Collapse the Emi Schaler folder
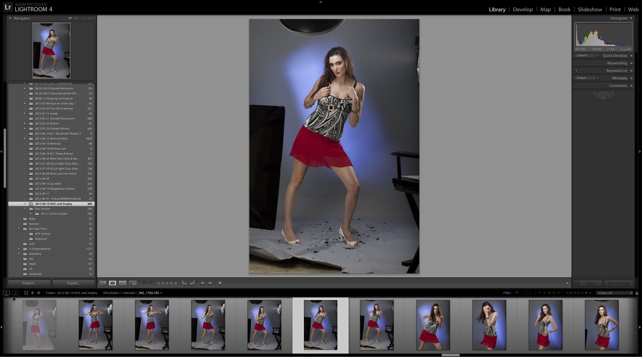This screenshot has height=357, width=642. tap(25, 209)
